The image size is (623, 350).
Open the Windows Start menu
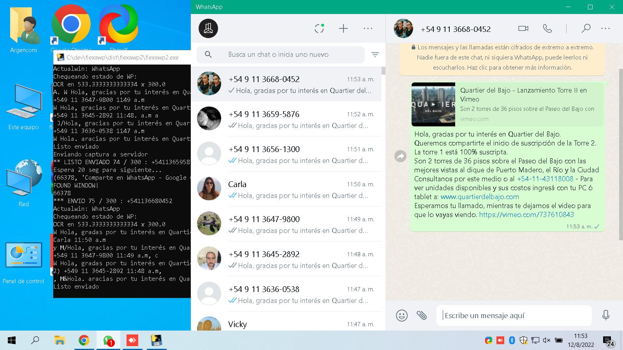(12, 341)
